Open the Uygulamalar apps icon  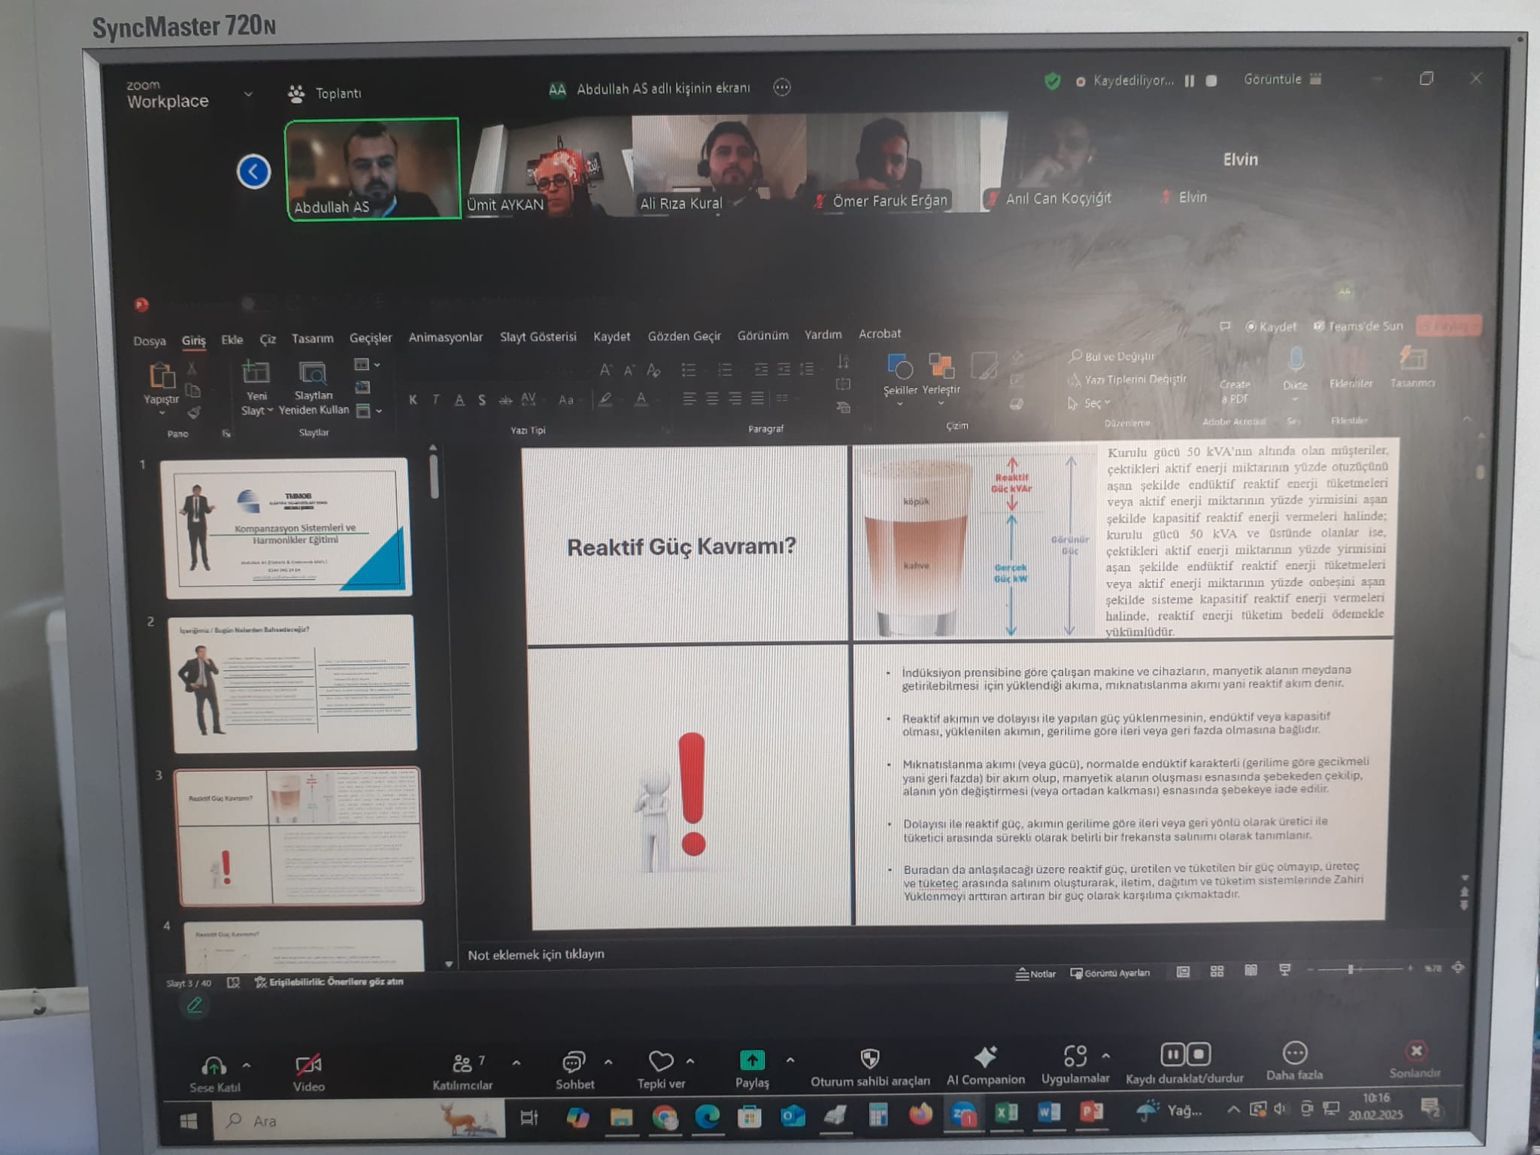1075,1056
